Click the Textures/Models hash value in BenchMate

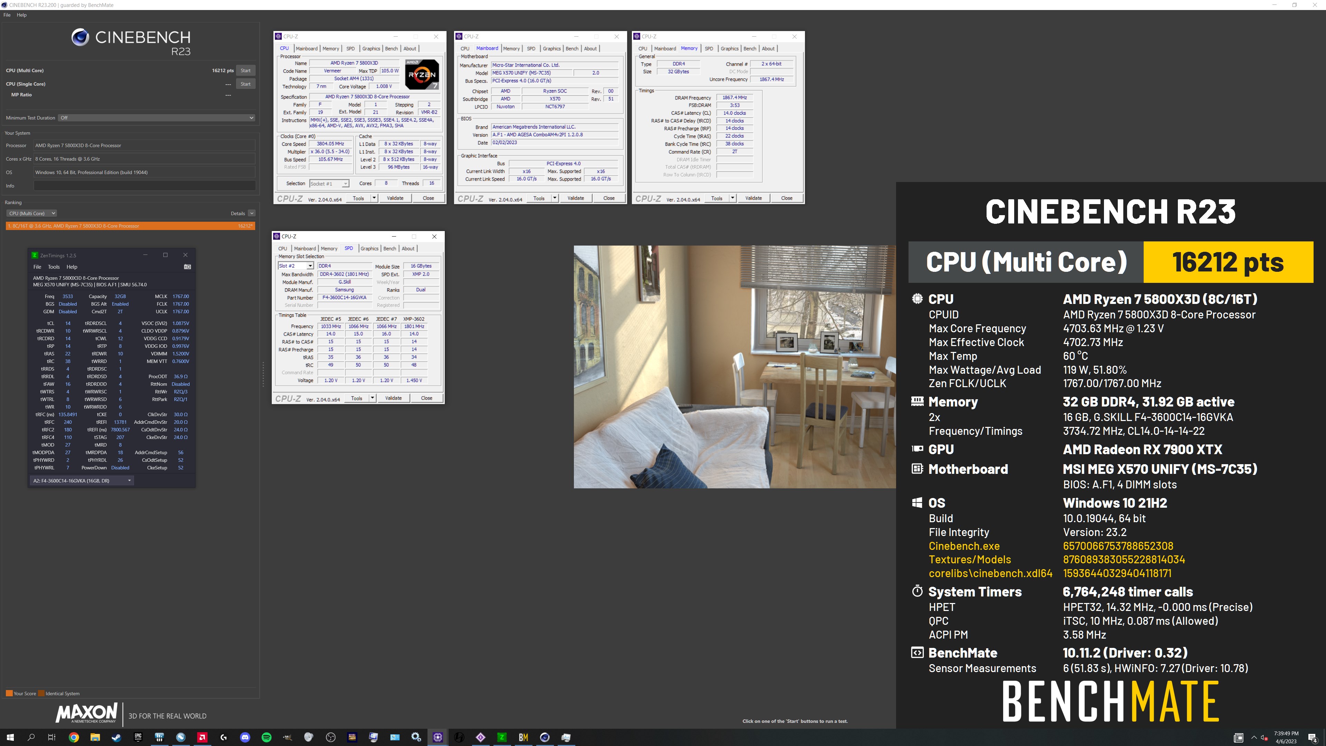(x=1124, y=559)
